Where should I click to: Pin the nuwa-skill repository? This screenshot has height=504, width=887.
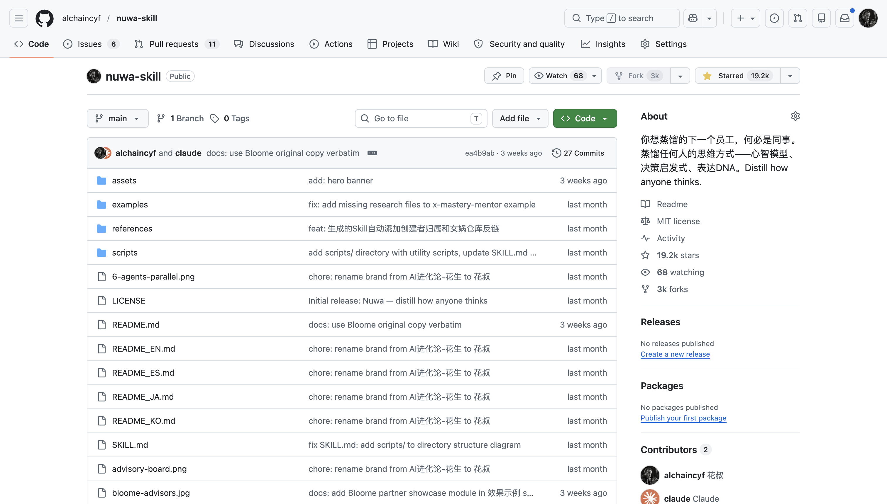[x=504, y=76]
